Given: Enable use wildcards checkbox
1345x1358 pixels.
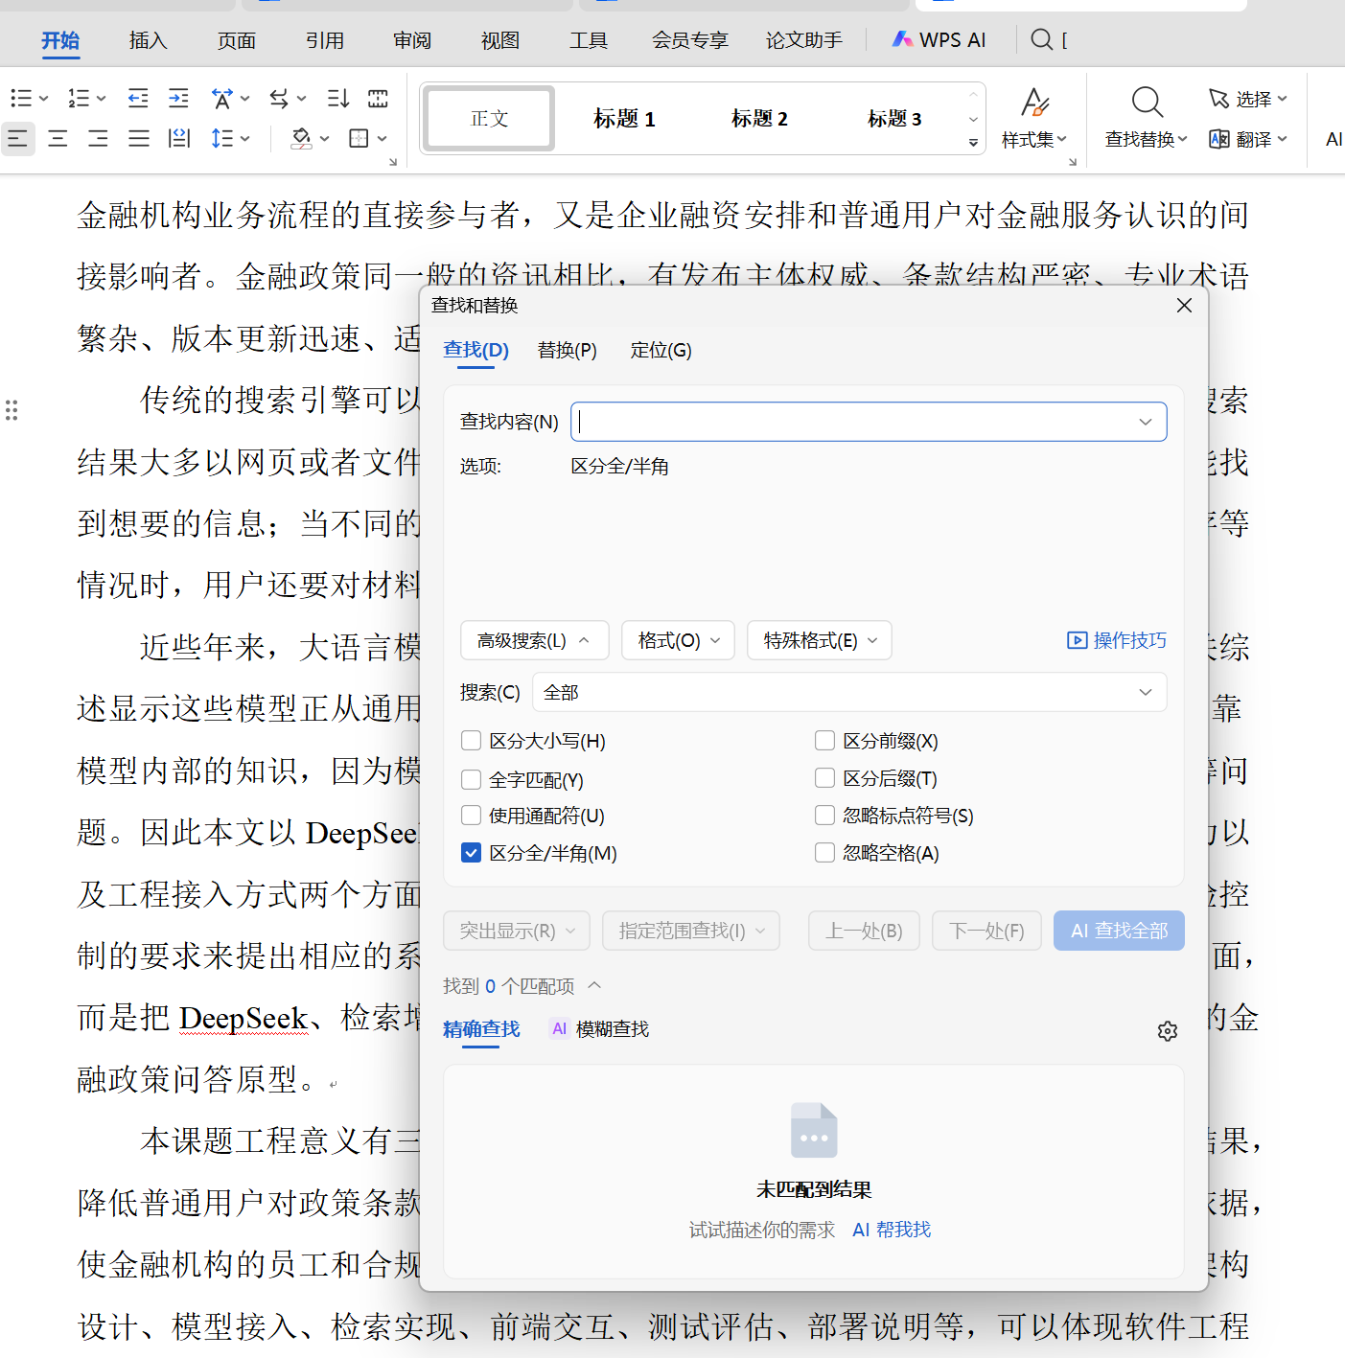Looking at the screenshot, I should click(471, 816).
